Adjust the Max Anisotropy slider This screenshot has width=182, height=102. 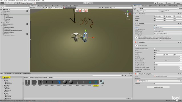(x=166, y=61)
